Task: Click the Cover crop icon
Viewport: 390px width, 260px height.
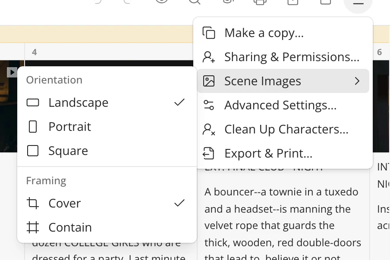Action: pos(33,203)
